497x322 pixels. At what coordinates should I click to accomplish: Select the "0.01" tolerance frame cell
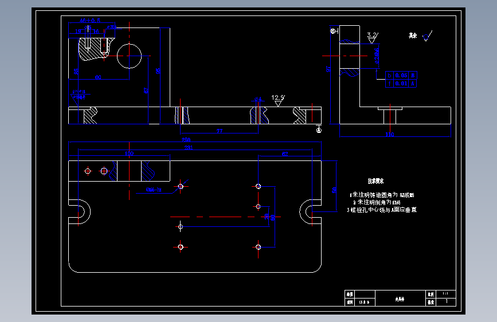tap(401, 83)
